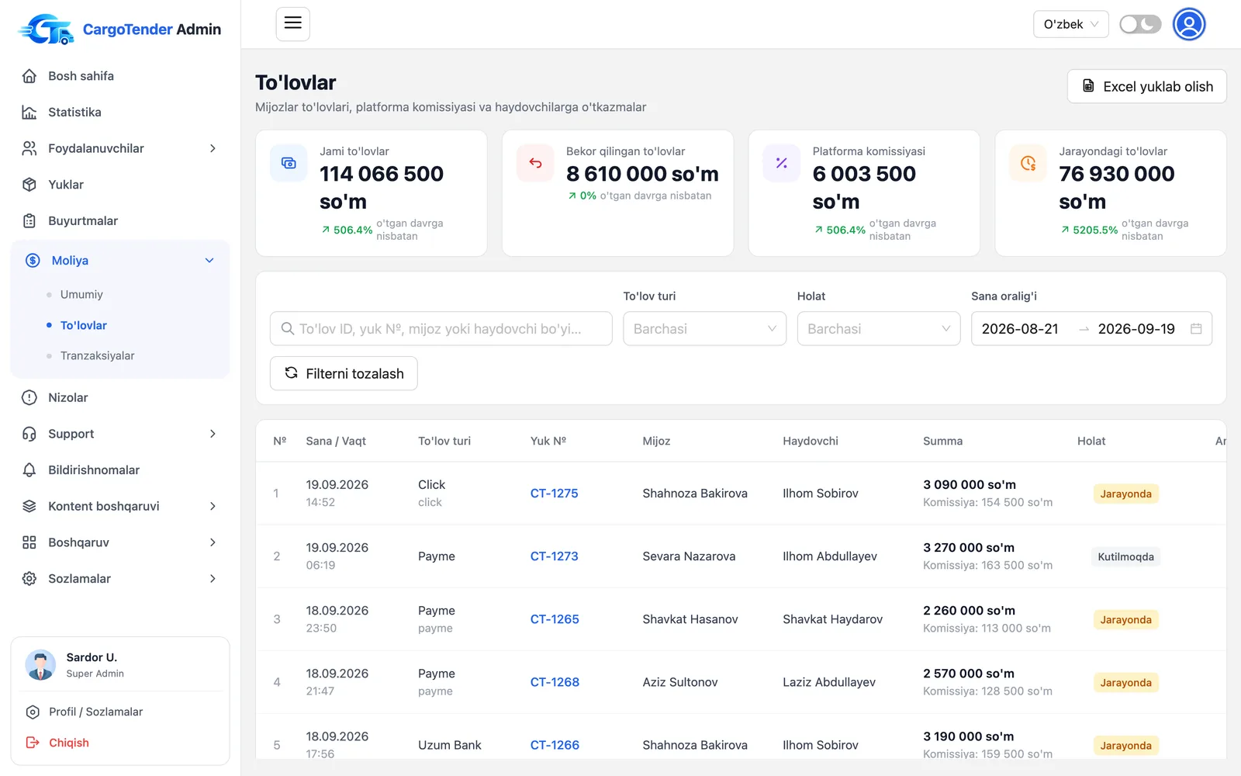The width and height of the screenshot is (1241, 776).
Task: Click the Bildirishnomalar bell icon
Action: (x=29, y=470)
